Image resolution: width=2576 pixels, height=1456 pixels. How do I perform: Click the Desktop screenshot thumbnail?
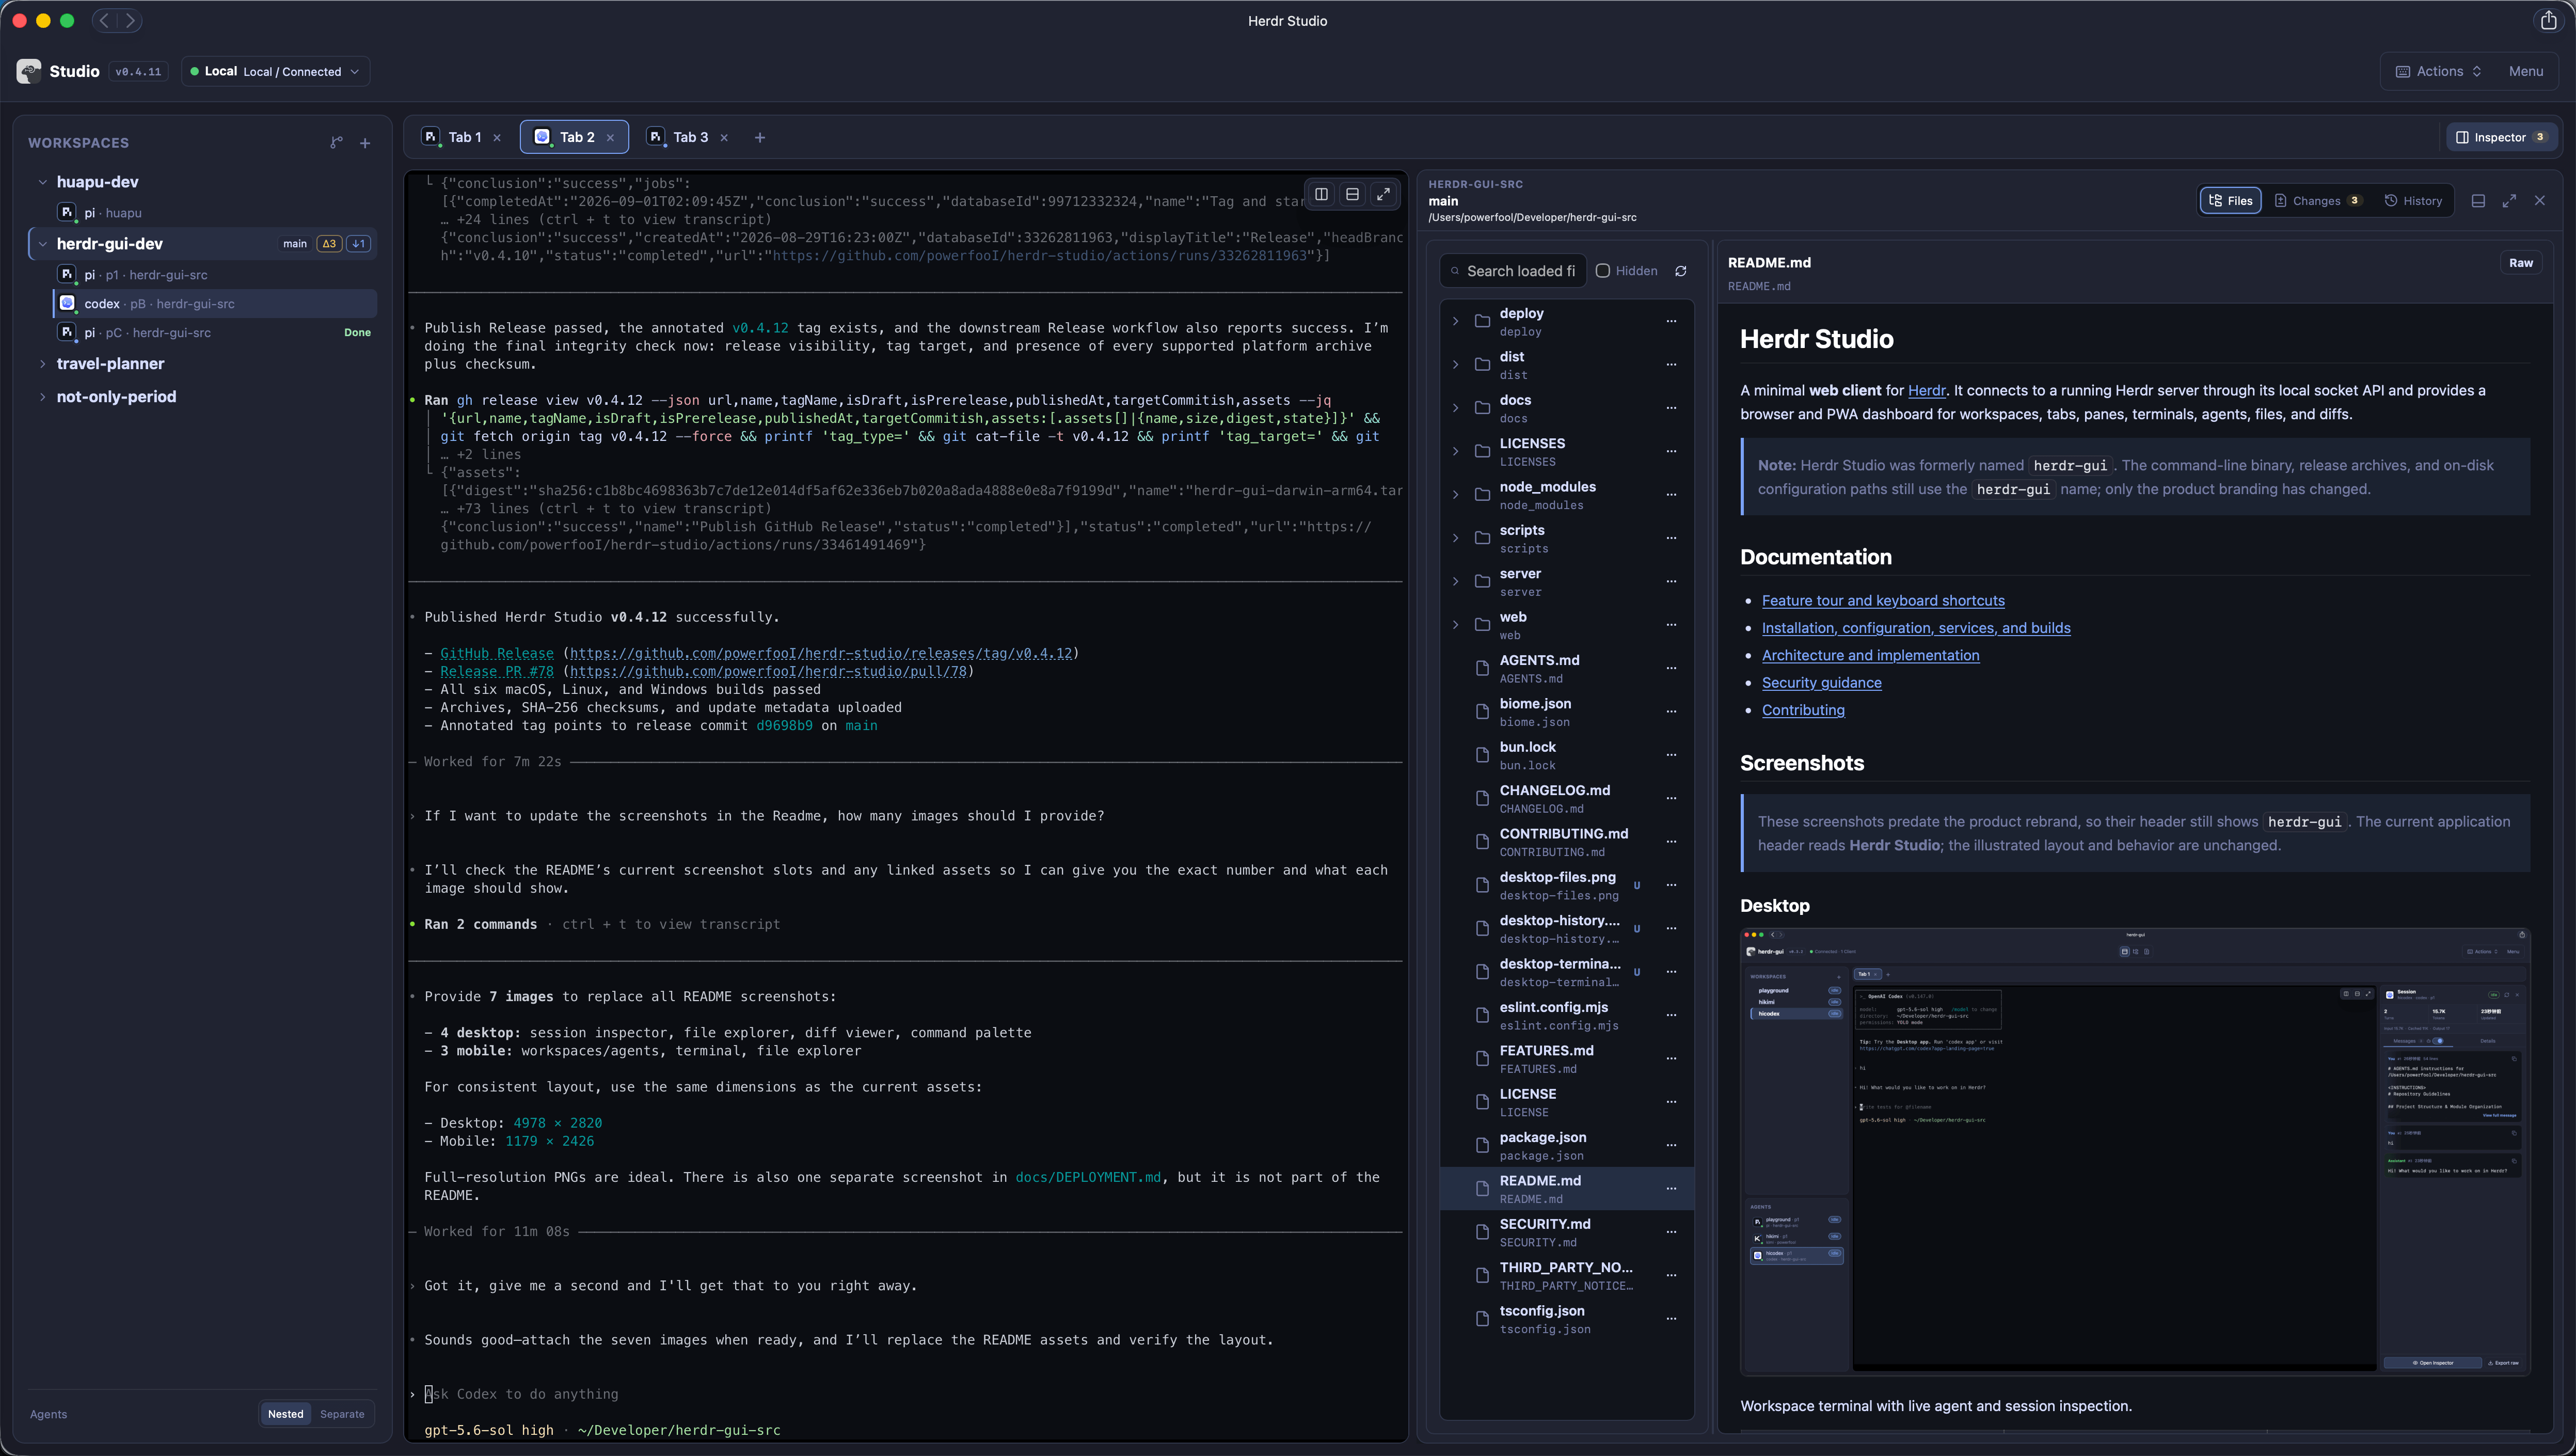pos(2135,1152)
